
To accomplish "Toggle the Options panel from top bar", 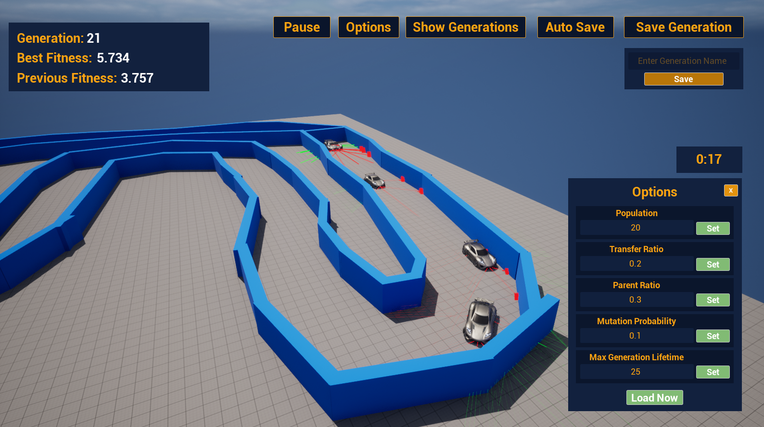I will [x=369, y=27].
